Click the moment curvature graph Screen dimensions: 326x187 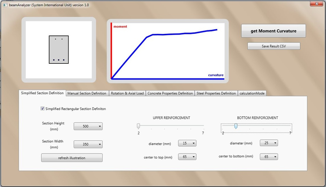tap(168, 51)
